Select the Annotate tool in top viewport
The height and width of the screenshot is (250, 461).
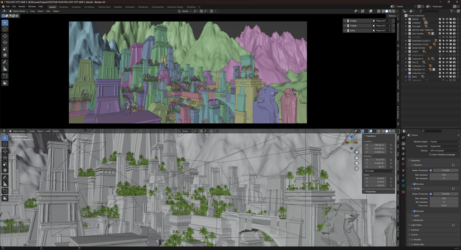pos(5,62)
